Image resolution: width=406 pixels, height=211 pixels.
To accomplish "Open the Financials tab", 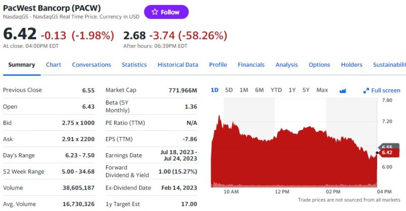I will point(251,65).
